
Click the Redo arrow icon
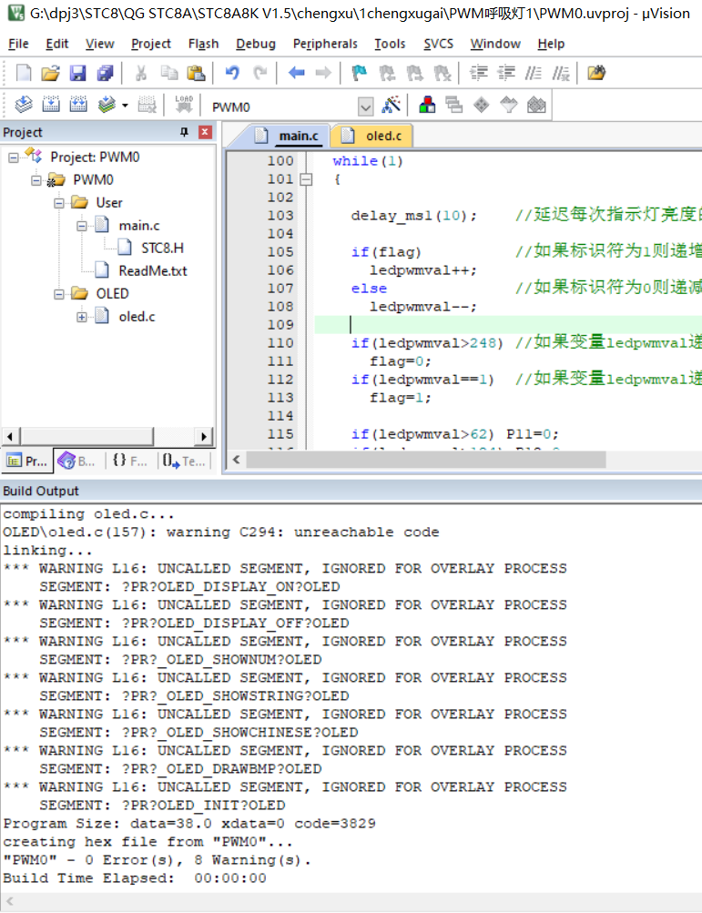(x=259, y=73)
